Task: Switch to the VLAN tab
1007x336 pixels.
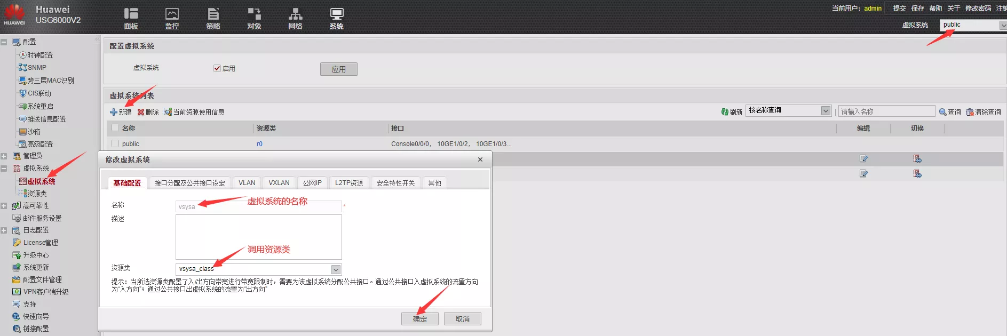Action: tap(247, 183)
